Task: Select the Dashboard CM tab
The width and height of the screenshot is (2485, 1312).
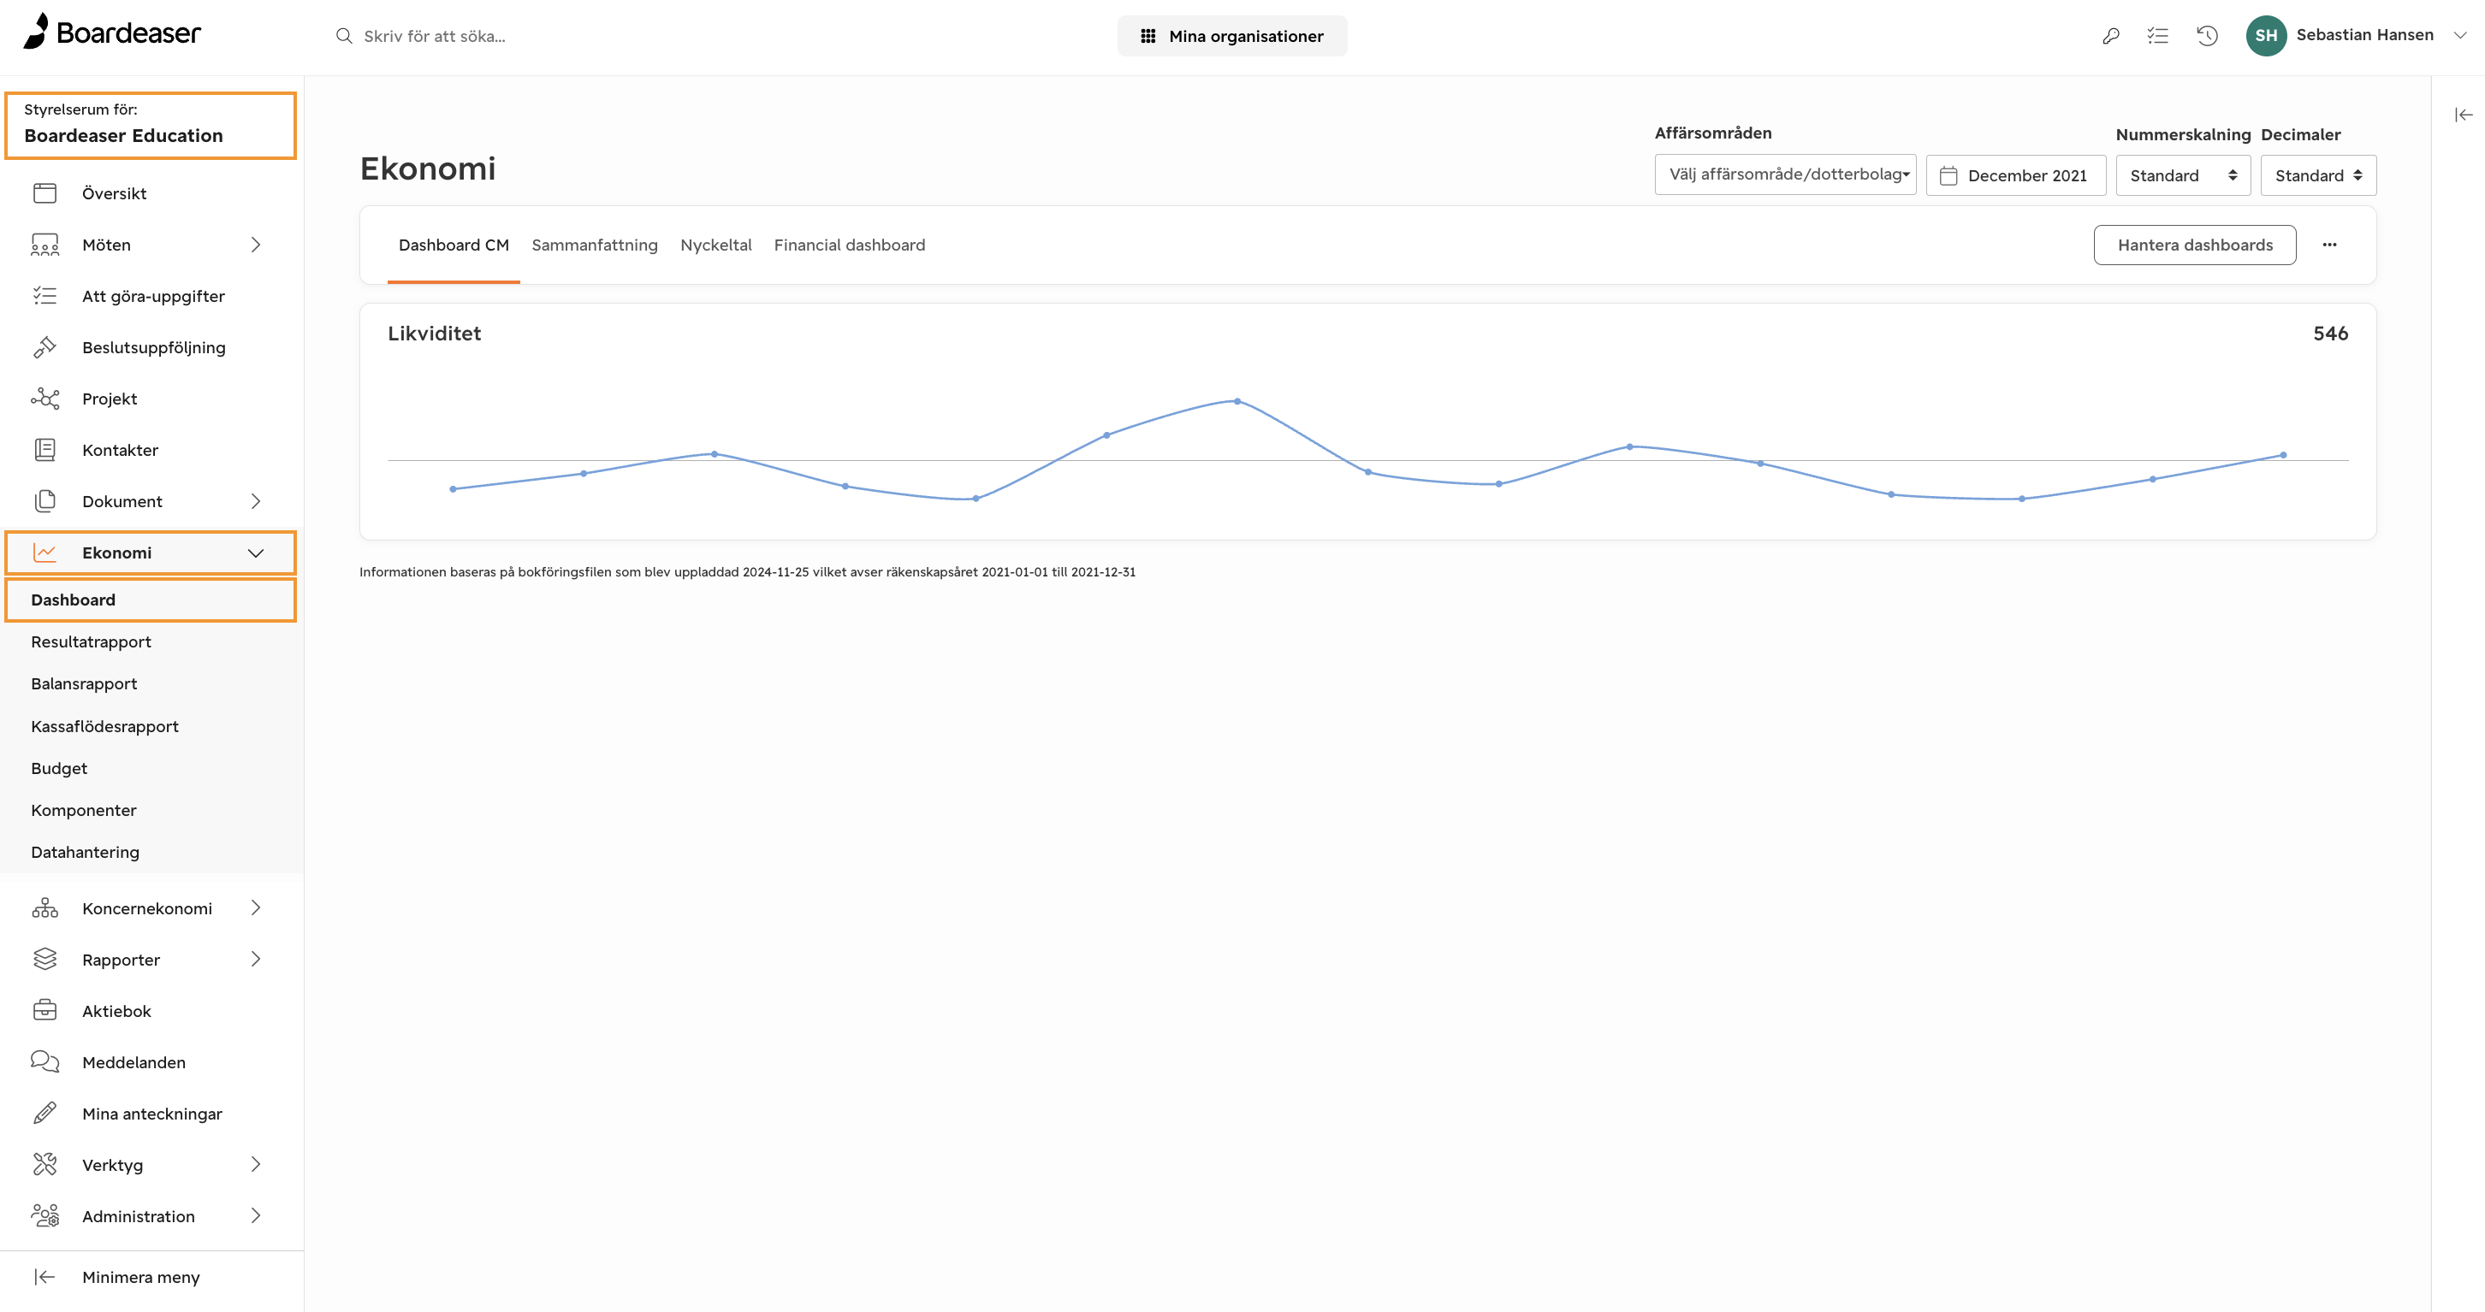Action: pyautogui.click(x=454, y=245)
